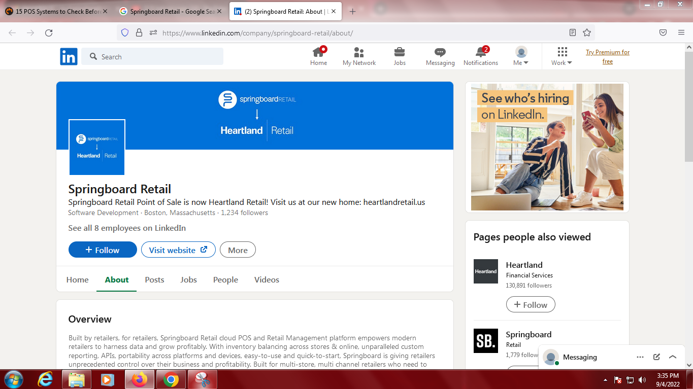Open Snipping Tool from taskbar
Viewport: 693px width, 389px height.
[203, 379]
